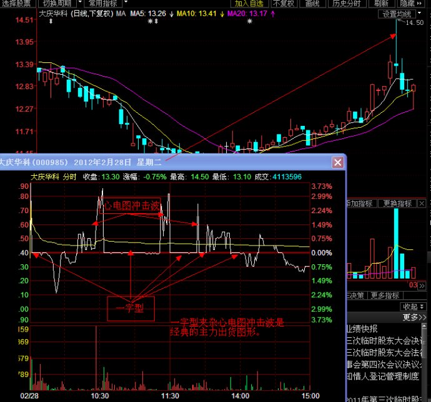431x402 pixels.
Task: Activate the 画线 drawing tool
Action: tap(312, 3)
